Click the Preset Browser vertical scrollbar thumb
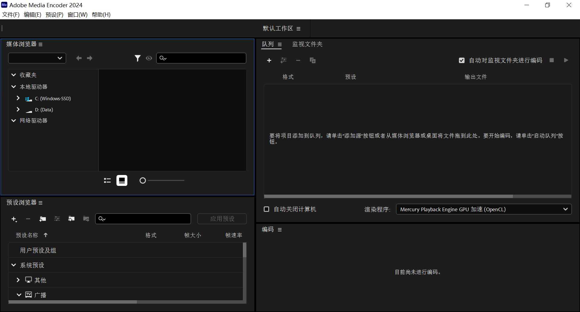Viewport: 580px width, 312px height. 244,250
